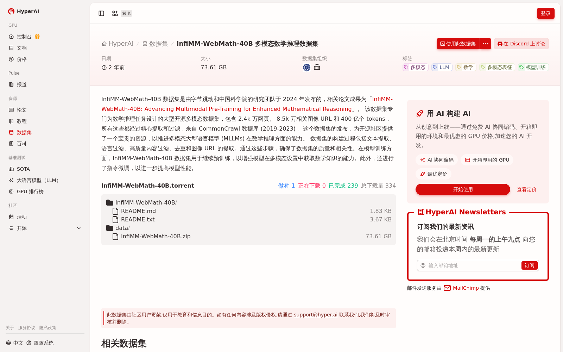Open 报道 in the sidebar
The image size is (563, 352).
(x=21, y=84)
